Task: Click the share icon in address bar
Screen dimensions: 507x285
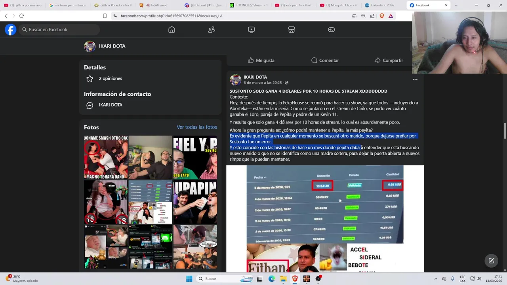Action: coord(372,16)
